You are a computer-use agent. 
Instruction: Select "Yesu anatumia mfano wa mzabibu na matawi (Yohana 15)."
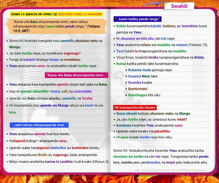pyautogui.click(x=162, y=45)
